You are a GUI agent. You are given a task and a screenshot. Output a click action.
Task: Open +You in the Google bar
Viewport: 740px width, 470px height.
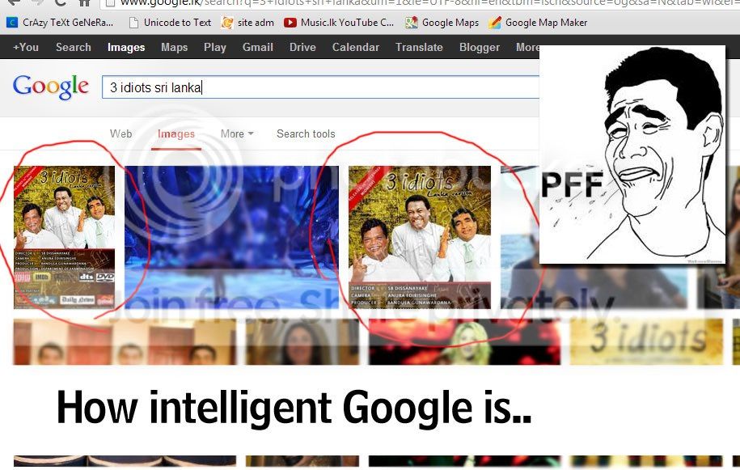coord(26,47)
